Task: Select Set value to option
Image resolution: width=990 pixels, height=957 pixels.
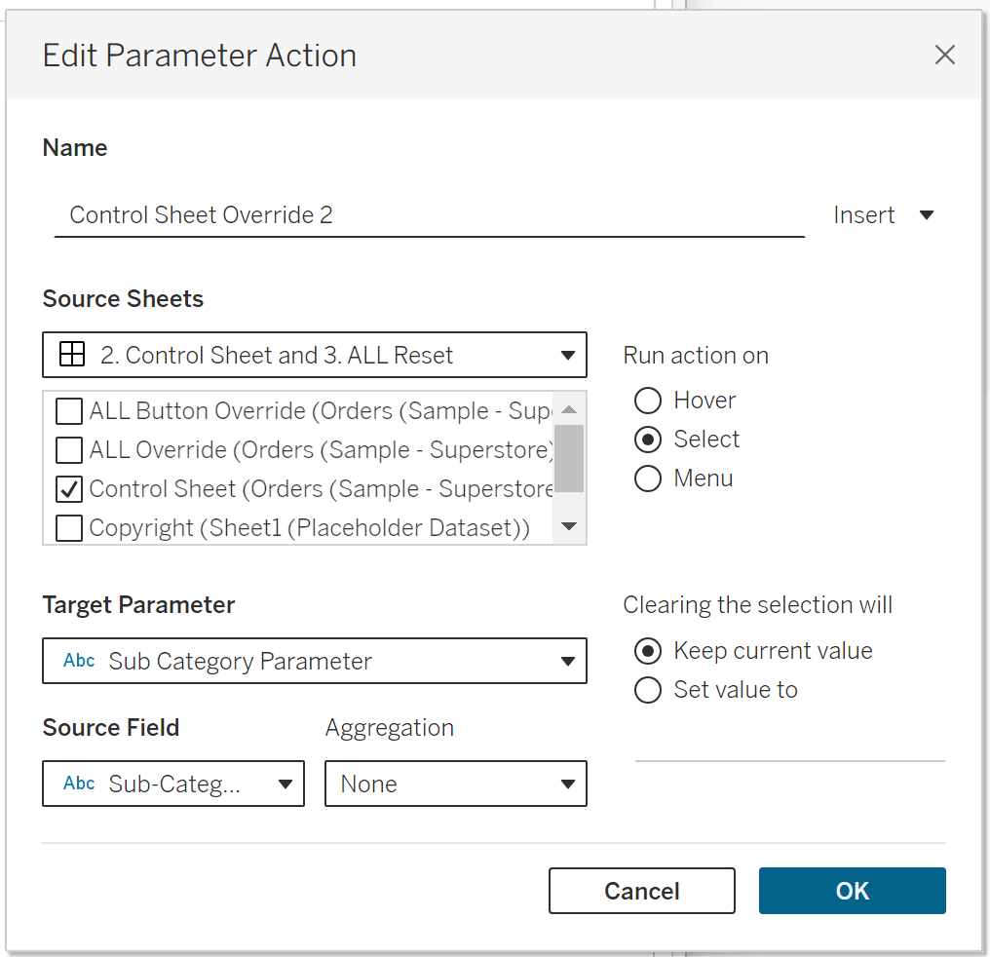Action: coord(648,690)
